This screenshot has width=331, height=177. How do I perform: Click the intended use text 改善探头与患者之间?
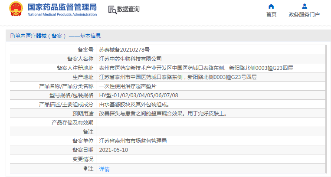tap(163, 113)
